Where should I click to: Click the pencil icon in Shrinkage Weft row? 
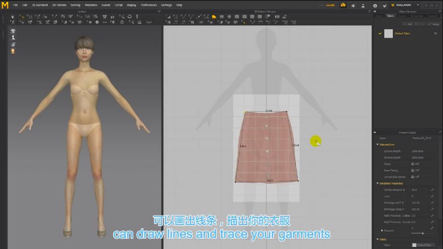click(x=432, y=203)
